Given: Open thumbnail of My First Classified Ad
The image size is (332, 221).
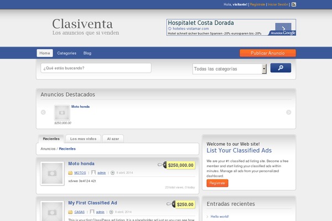Looking at the screenshot, I should pyautogui.click(x=52, y=211).
